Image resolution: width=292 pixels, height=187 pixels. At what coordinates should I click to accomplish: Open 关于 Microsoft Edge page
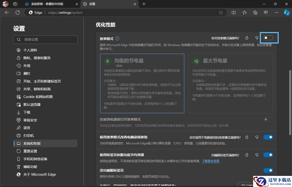[45, 174]
